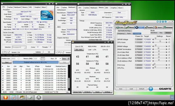Click the Intel Core i5 logo in CPU-Z
Viewport: 175px width, 106px height.
click(47, 15)
